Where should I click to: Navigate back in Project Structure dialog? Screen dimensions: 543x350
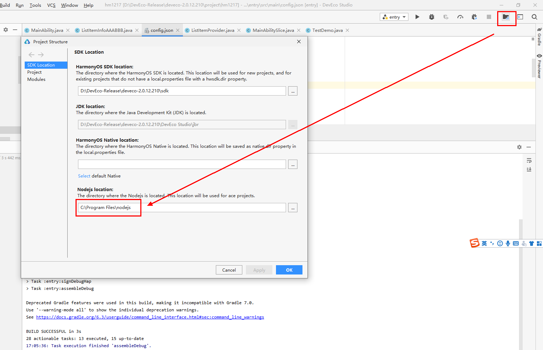point(31,55)
